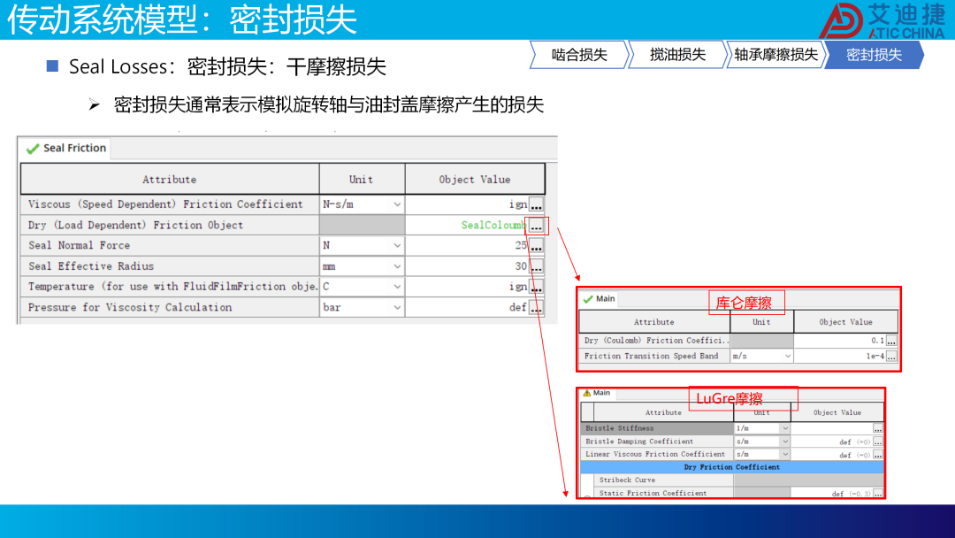Go to 密封损失 section
The height and width of the screenshot is (538, 955).
click(x=874, y=55)
